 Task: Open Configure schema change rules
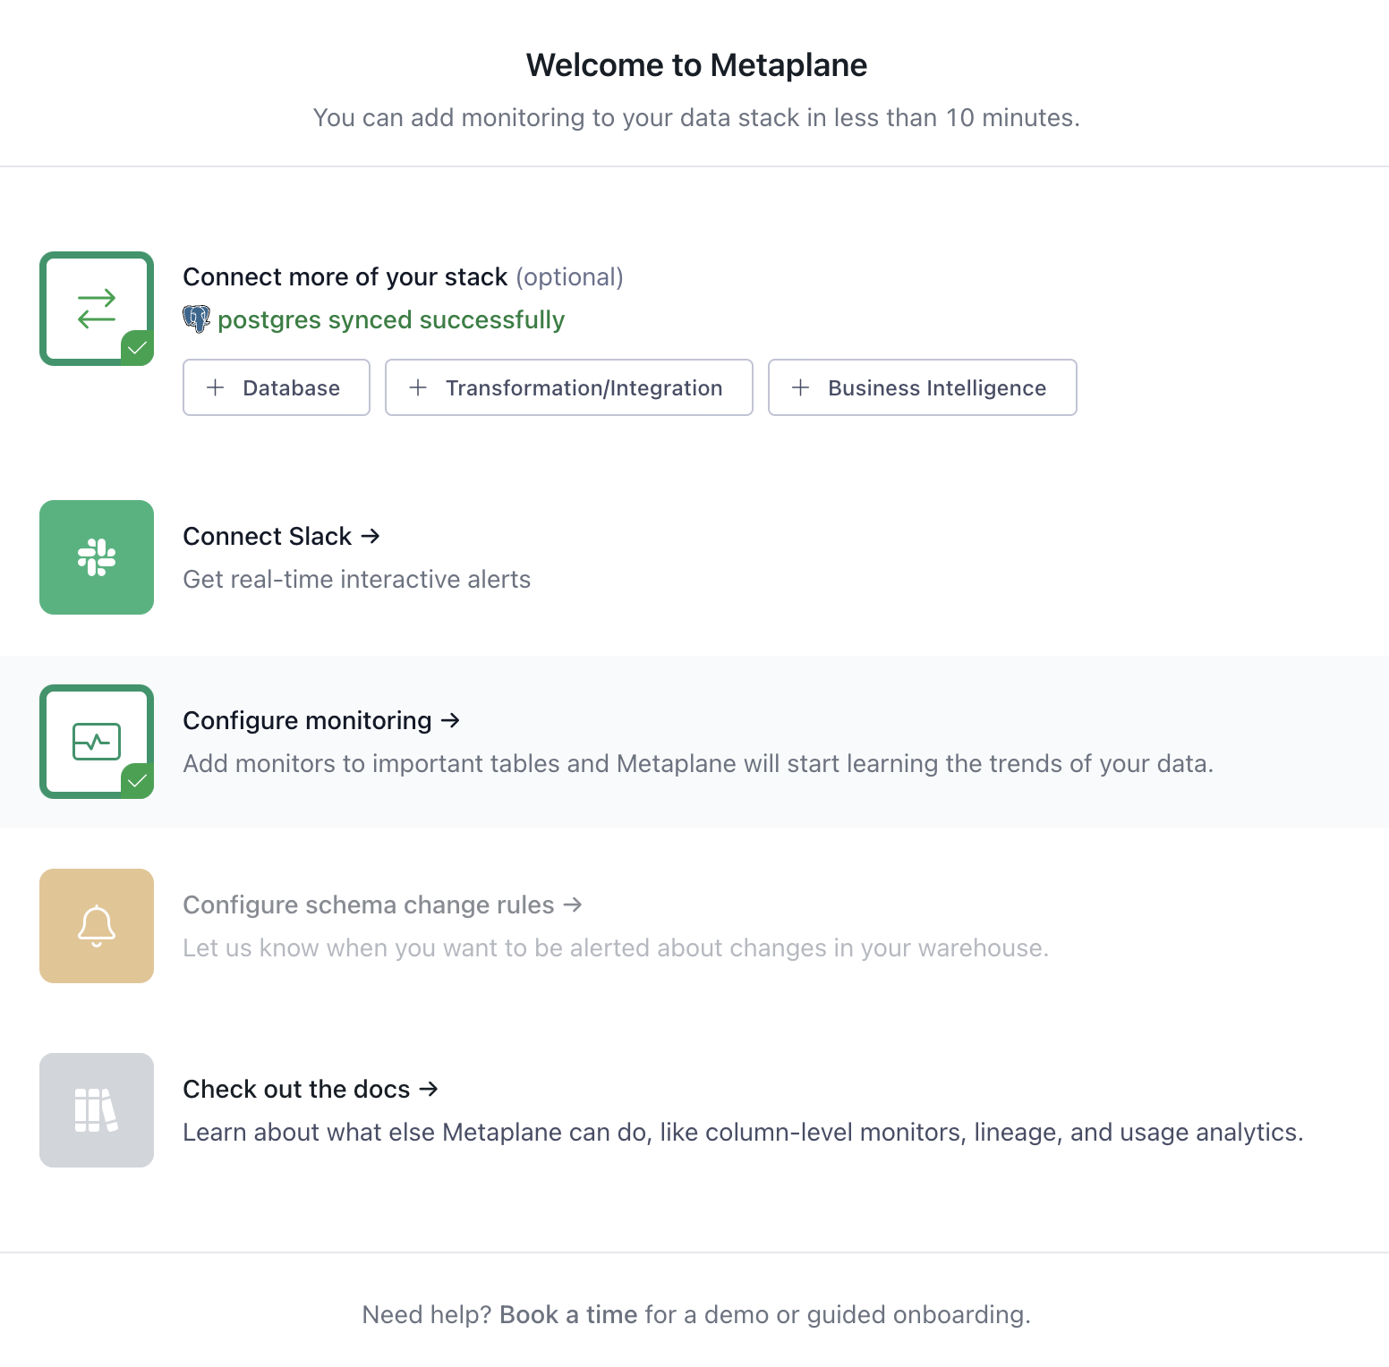[x=383, y=904]
